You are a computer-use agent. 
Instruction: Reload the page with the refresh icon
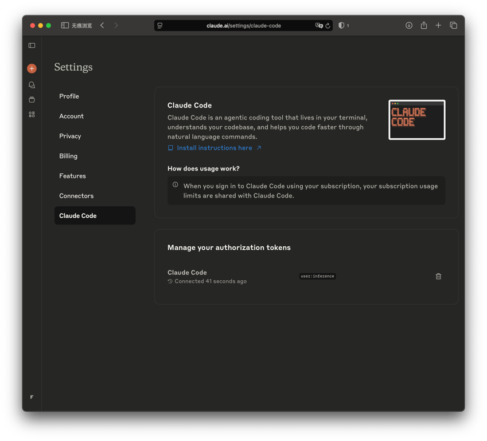pyautogui.click(x=328, y=26)
